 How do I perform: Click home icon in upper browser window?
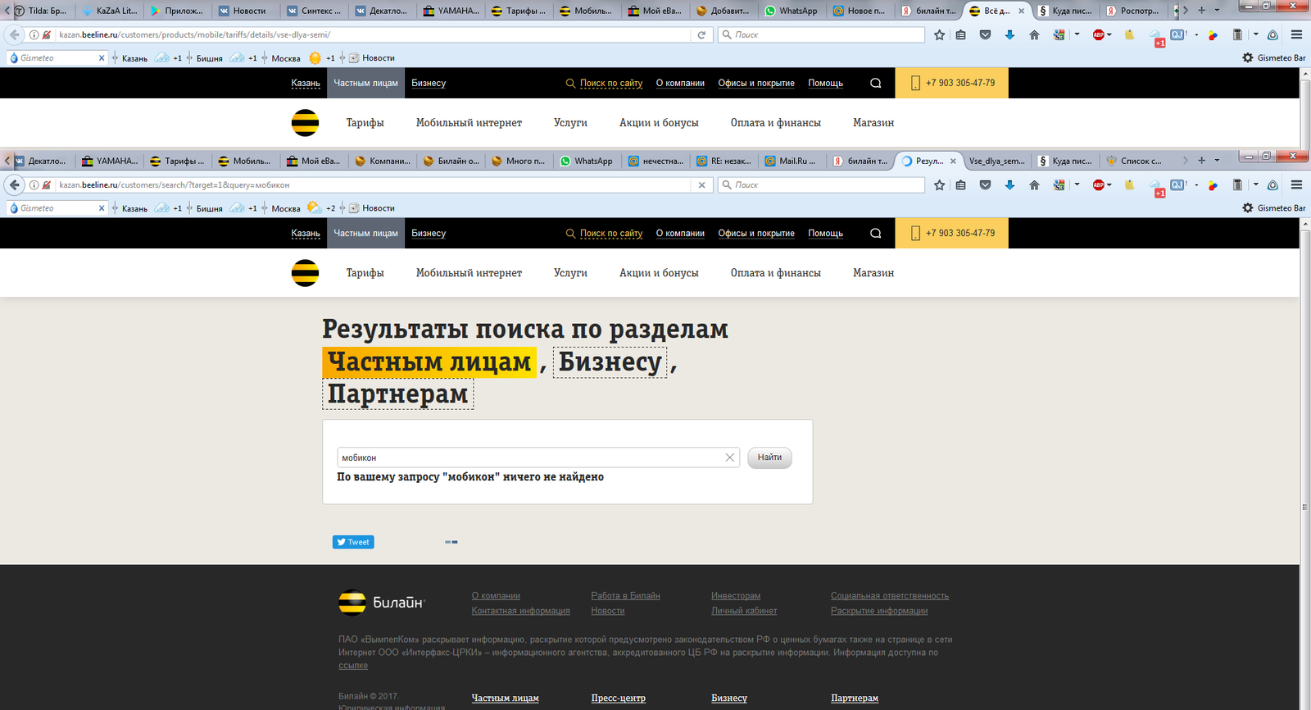[1034, 35]
